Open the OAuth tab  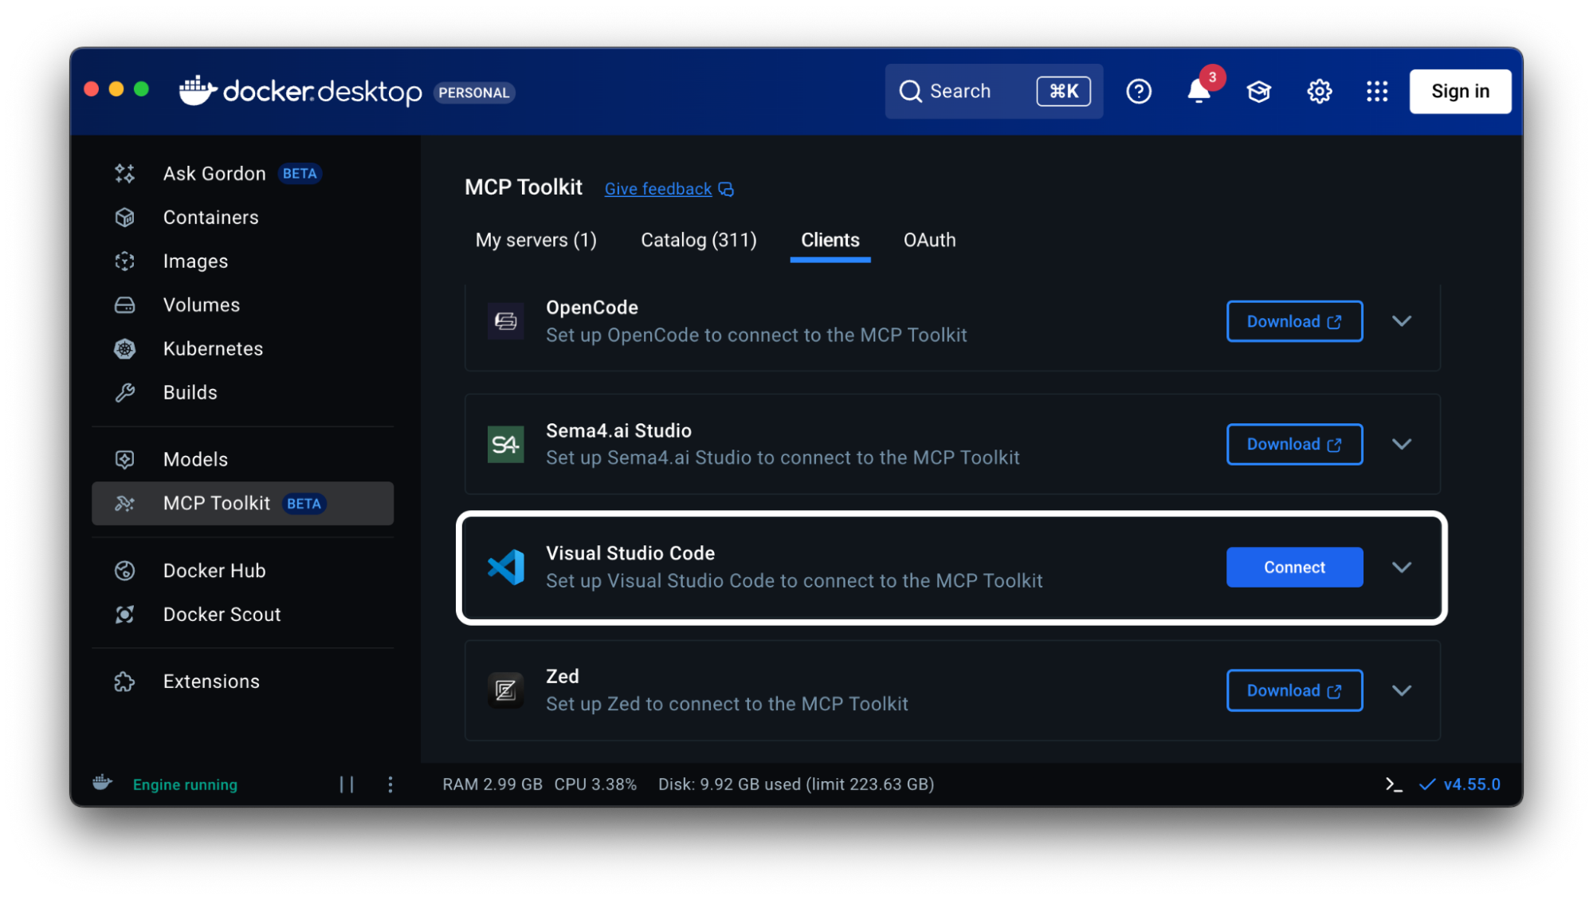pos(929,240)
